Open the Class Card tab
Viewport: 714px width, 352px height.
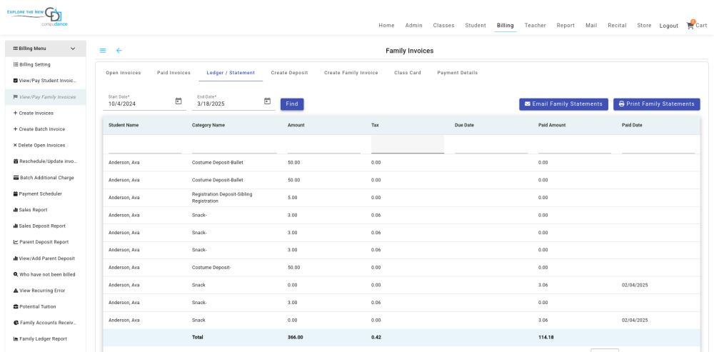click(408, 73)
